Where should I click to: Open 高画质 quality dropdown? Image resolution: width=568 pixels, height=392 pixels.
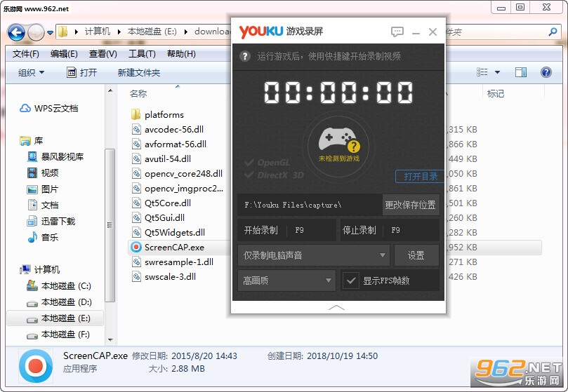(x=287, y=281)
